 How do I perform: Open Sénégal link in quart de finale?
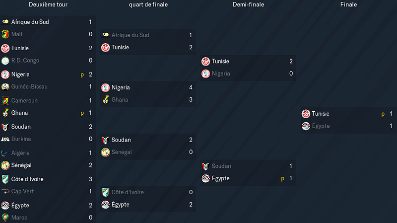tap(122, 152)
